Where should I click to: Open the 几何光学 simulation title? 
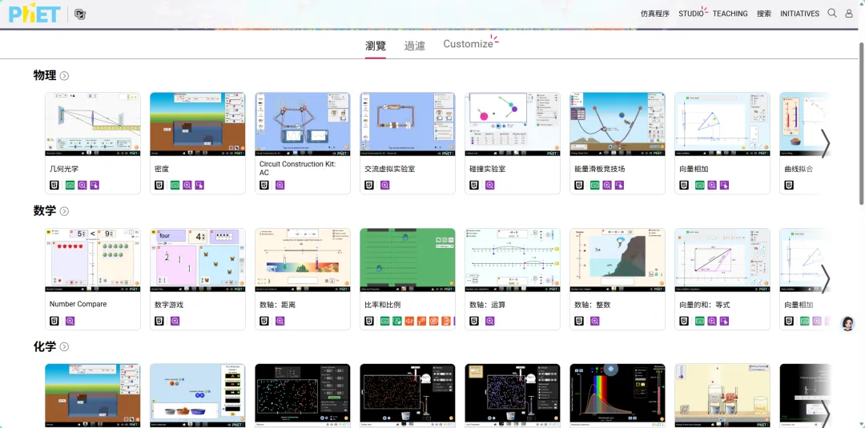[x=64, y=169]
